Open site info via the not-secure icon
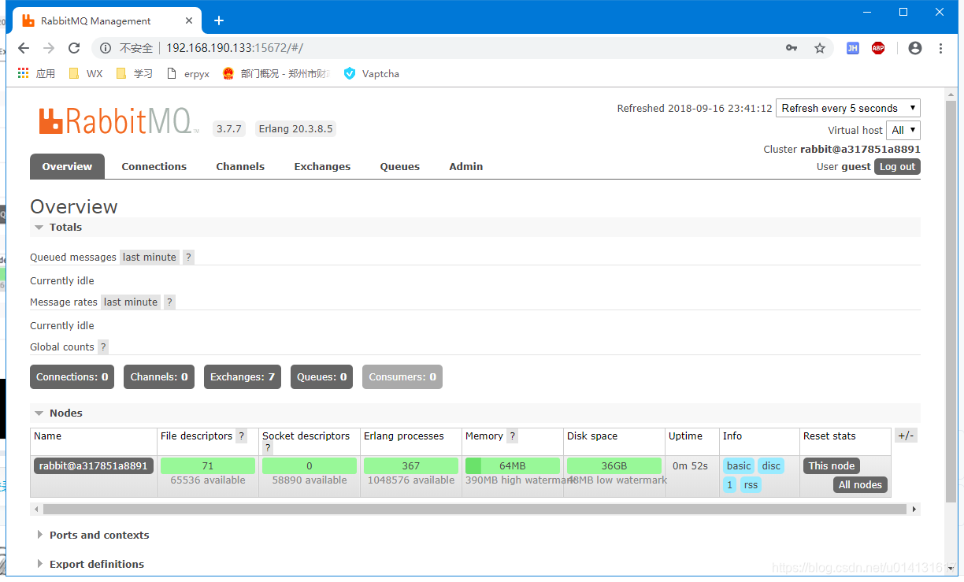This screenshot has width=964, height=582. [106, 48]
